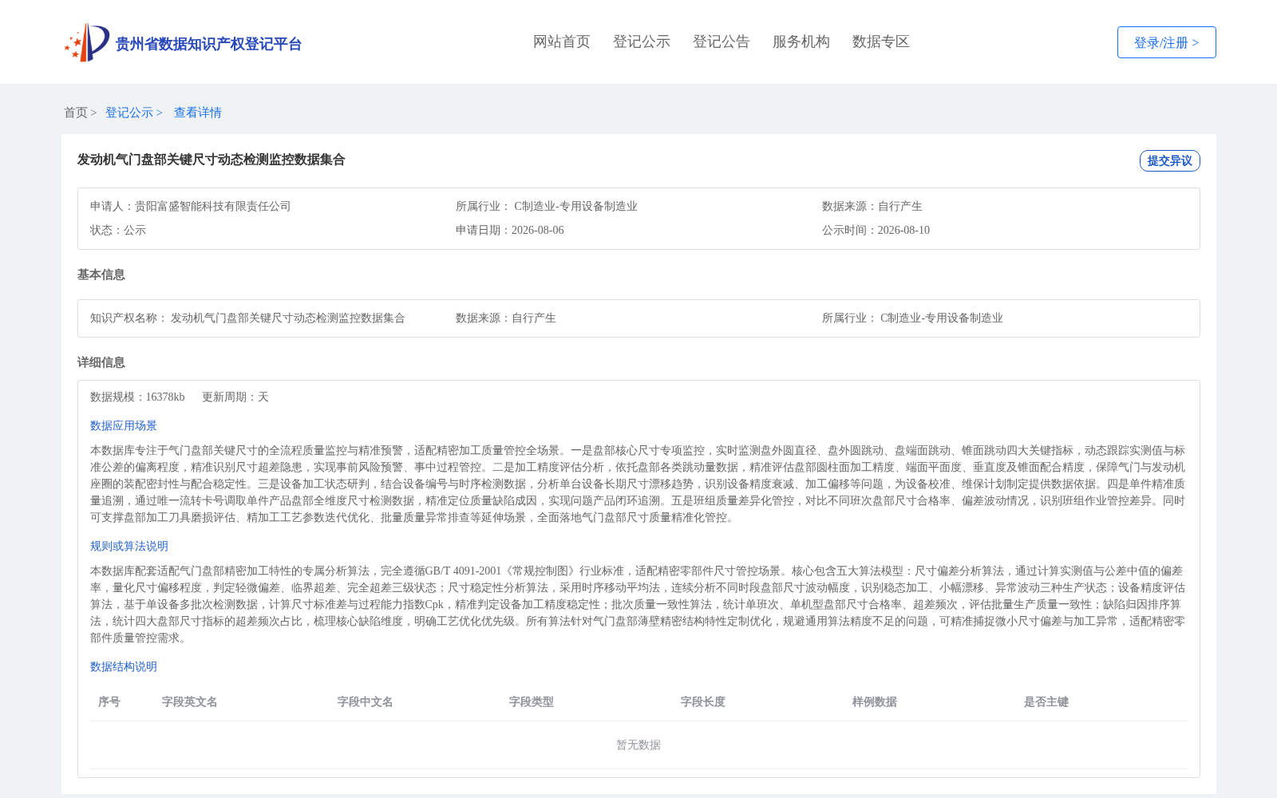
Task: Select the page title 发动机气门盘部关键尺寸动态检测监控数据集合
Action: 211,160
